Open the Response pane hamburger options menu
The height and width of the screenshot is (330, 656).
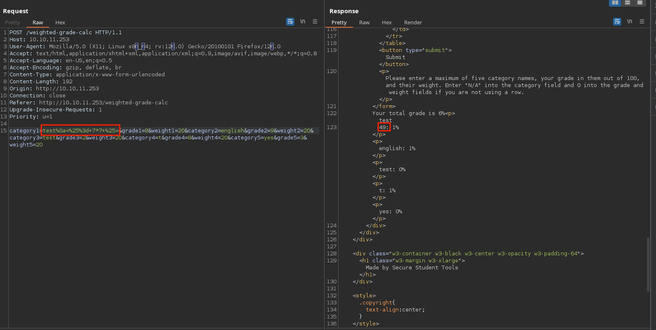click(x=642, y=21)
